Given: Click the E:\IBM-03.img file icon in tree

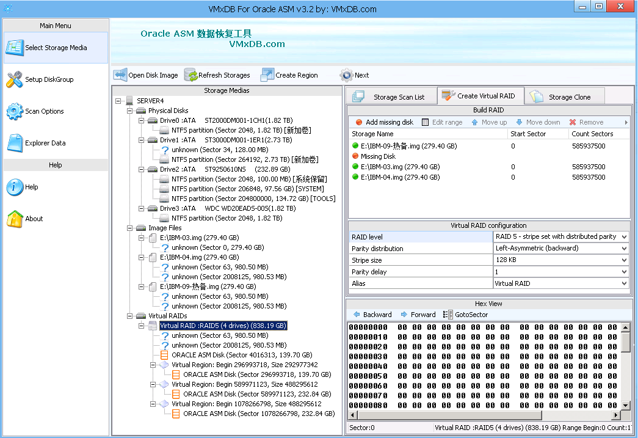Looking at the screenshot, I should tap(153, 238).
